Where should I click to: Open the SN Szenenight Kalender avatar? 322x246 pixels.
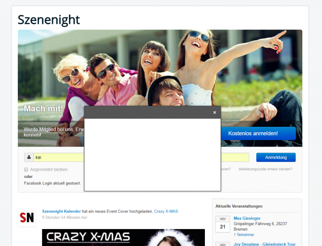pyautogui.click(x=27, y=217)
